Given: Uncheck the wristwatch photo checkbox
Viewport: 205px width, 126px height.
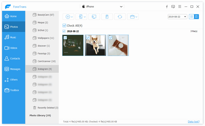Looking at the screenshot, I should pyautogui.click(x=110, y=38).
